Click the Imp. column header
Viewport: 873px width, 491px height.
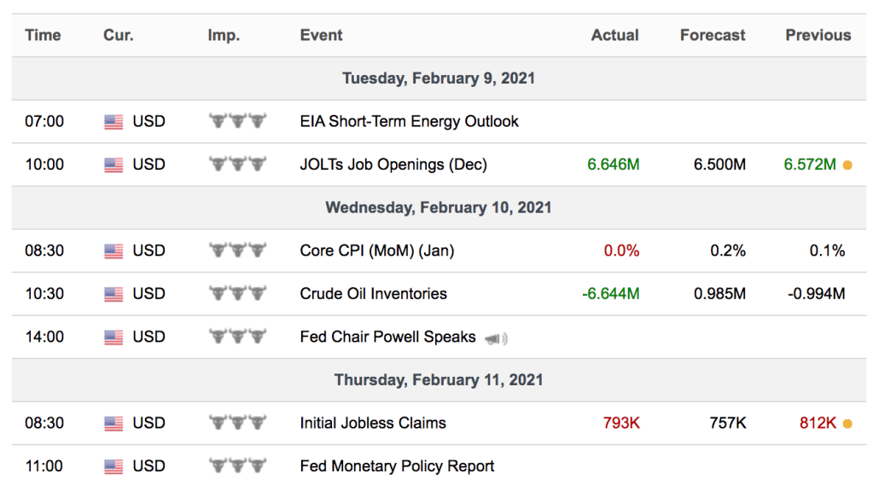224,35
